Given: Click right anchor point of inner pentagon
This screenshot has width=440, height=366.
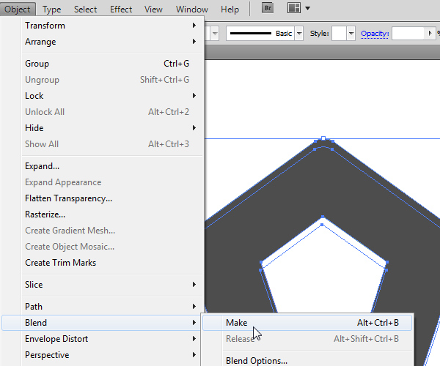Looking at the screenshot, I should (x=387, y=262).
